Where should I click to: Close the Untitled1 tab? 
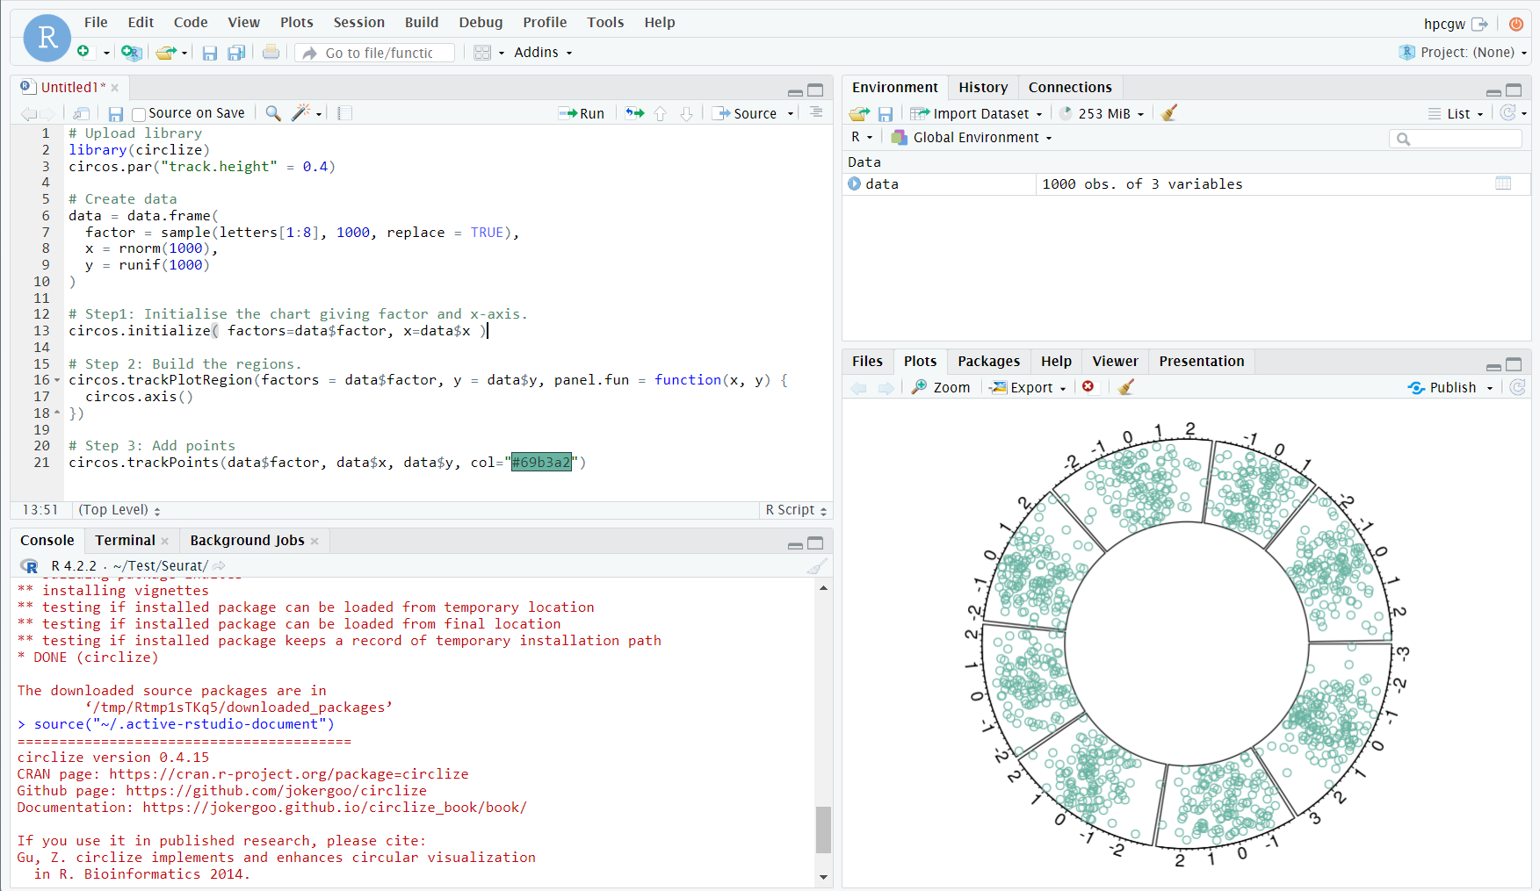click(115, 88)
